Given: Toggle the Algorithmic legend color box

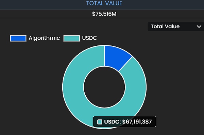Looking at the screenshot, I should [x=18, y=38].
